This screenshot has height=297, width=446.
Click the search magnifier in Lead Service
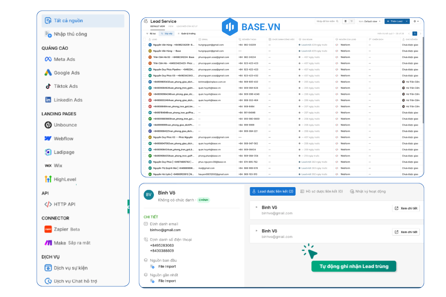pos(337,21)
